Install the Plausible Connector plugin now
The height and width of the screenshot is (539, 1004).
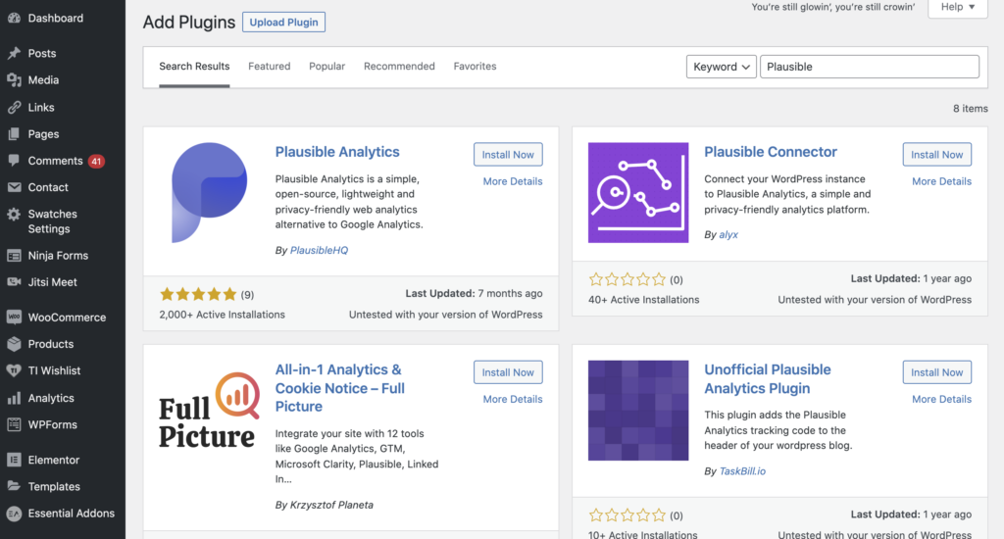(936, 154)
